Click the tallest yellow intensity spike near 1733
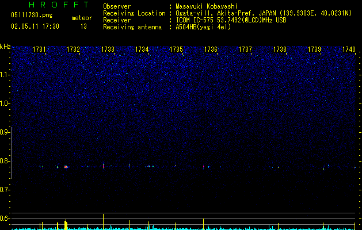 pyautogui.click(x=103, y=222)
